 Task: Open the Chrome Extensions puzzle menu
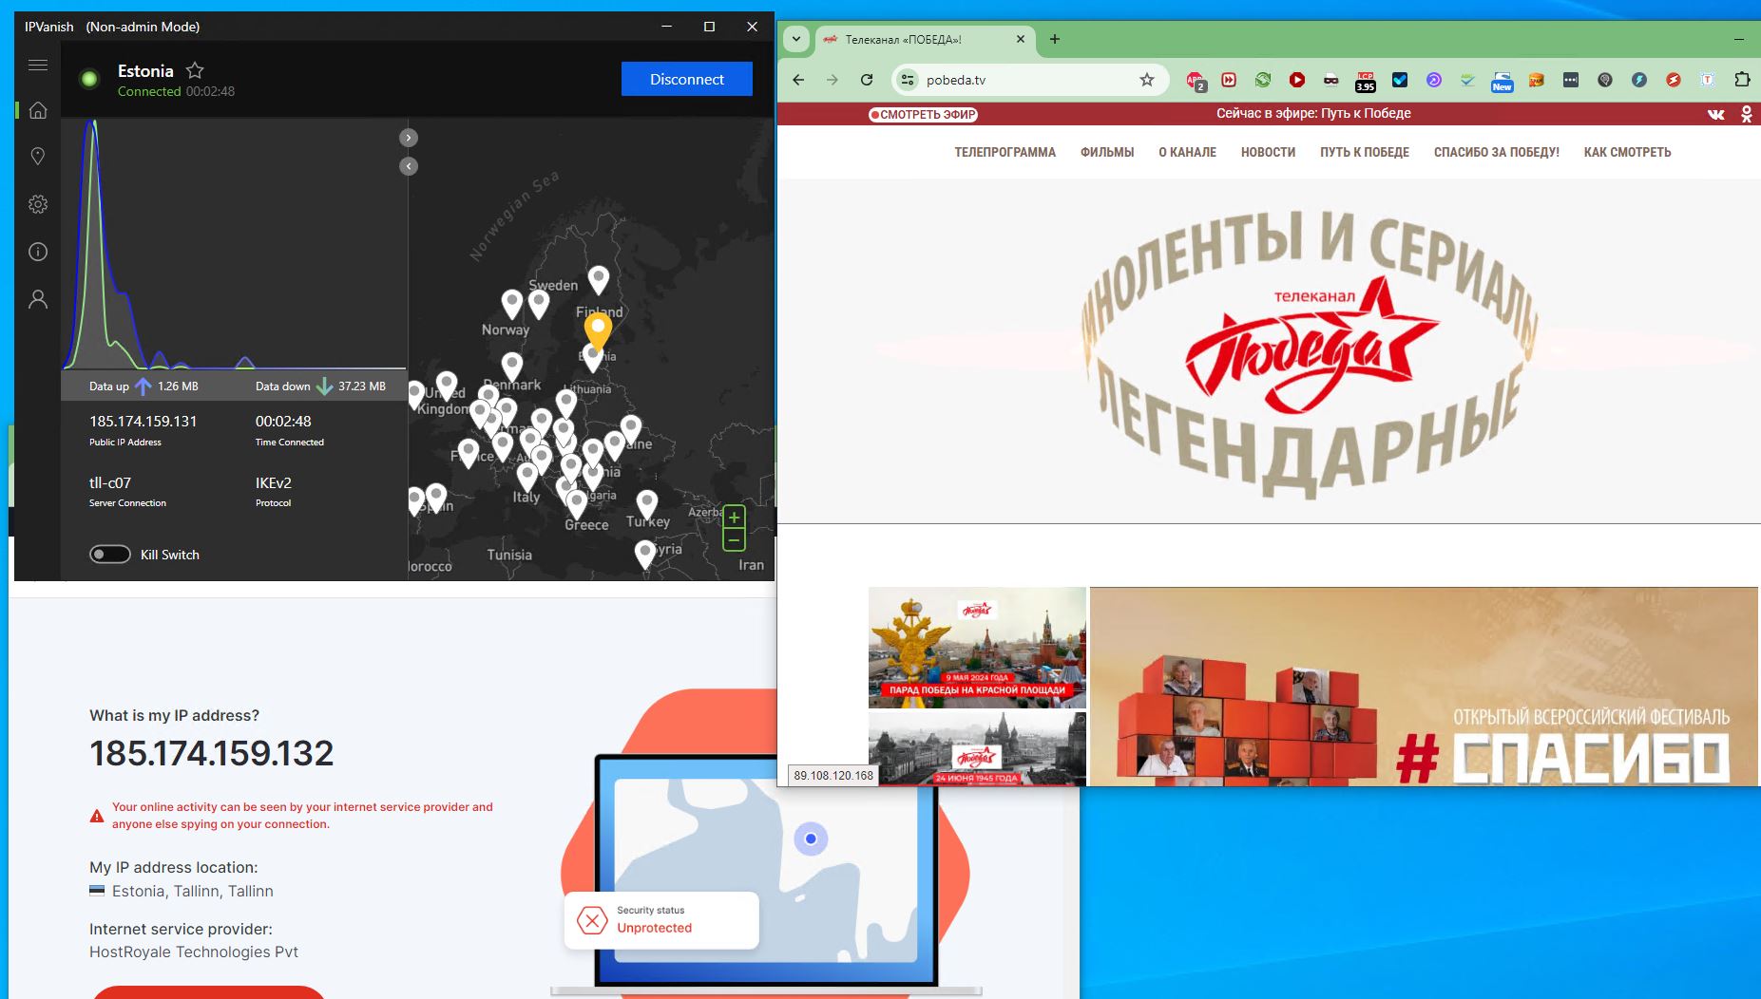(1742, 80)
